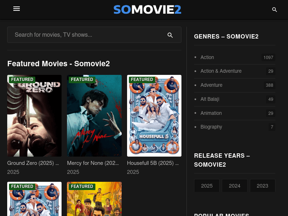Open the hamburger navigation menu
Viewport: 288px width, 216px height.
[17, 9]
